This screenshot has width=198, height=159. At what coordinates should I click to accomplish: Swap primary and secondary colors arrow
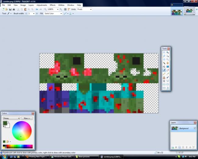coord(8,122)
